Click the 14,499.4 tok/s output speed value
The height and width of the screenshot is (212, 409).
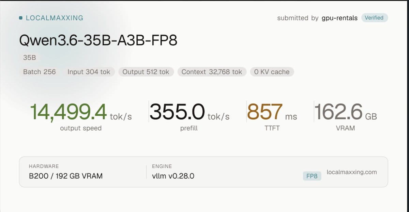click(x=81, y=112)
